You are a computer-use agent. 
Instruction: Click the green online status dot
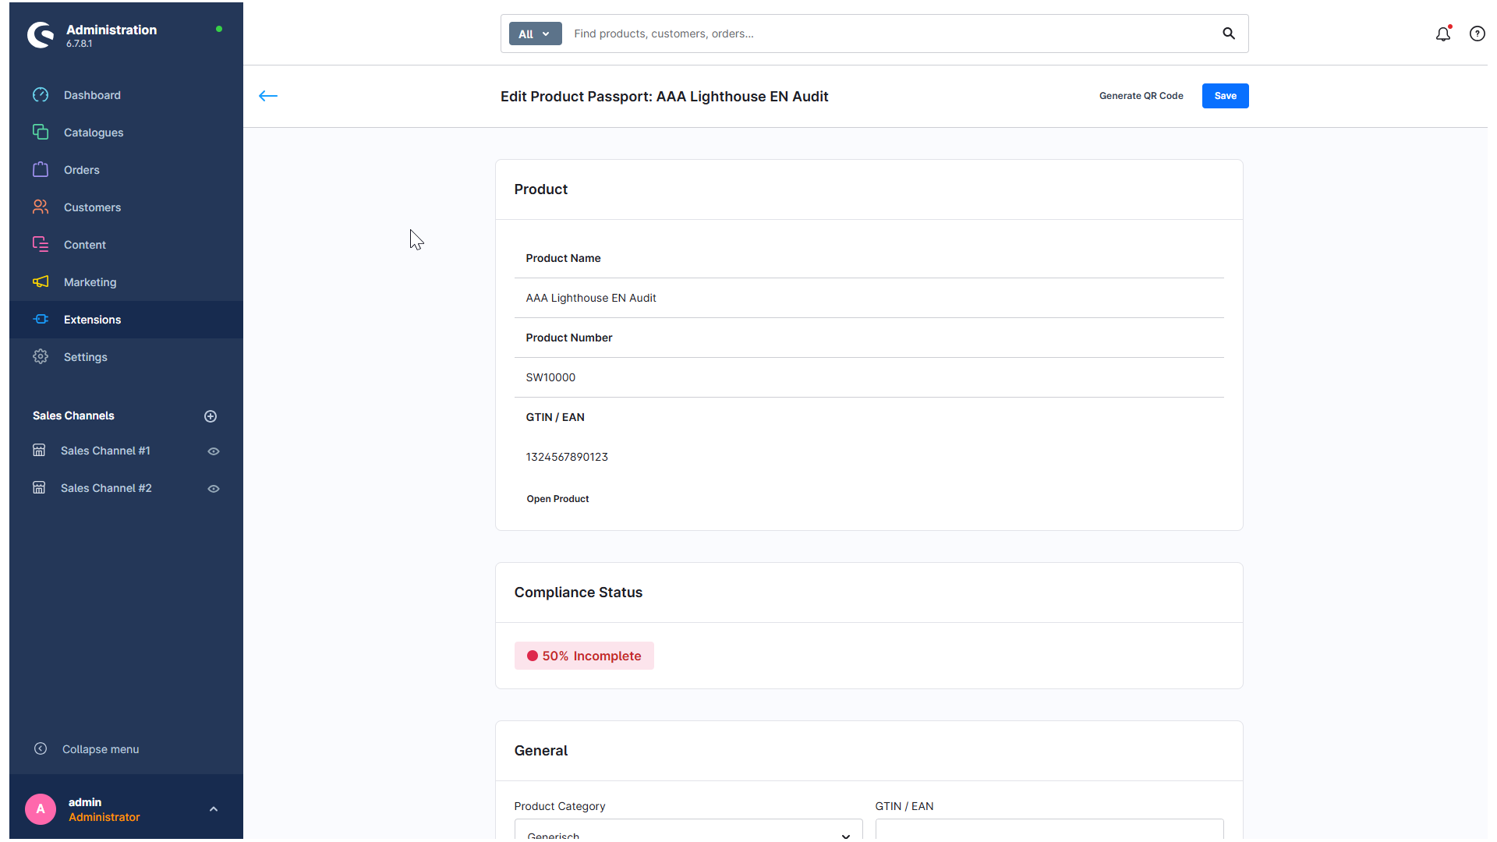coord(219,29)
